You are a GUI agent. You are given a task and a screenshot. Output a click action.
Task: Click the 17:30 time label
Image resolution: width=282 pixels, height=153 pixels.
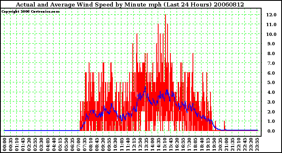pos(189,145)
